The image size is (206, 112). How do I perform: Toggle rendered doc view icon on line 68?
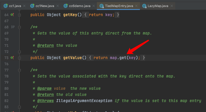coord(13,27)
